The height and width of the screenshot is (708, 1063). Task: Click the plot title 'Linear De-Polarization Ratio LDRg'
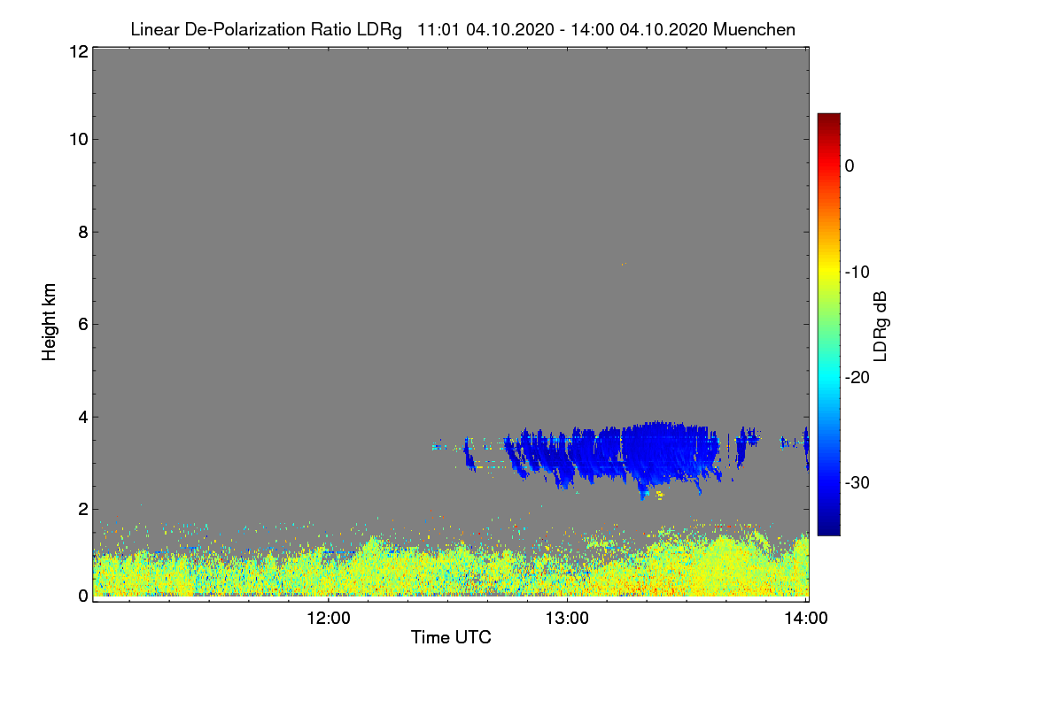coord(266,30)
